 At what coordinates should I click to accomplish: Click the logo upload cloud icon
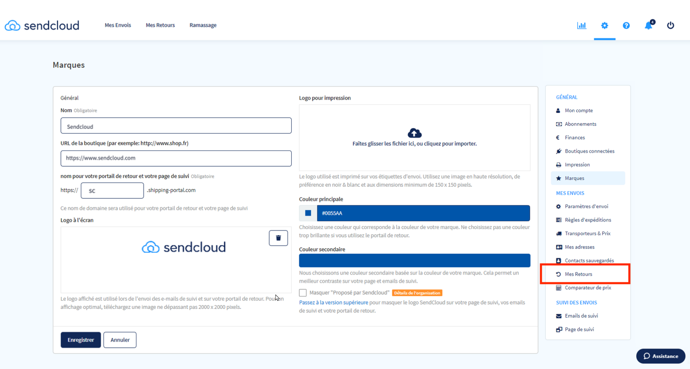414,132
